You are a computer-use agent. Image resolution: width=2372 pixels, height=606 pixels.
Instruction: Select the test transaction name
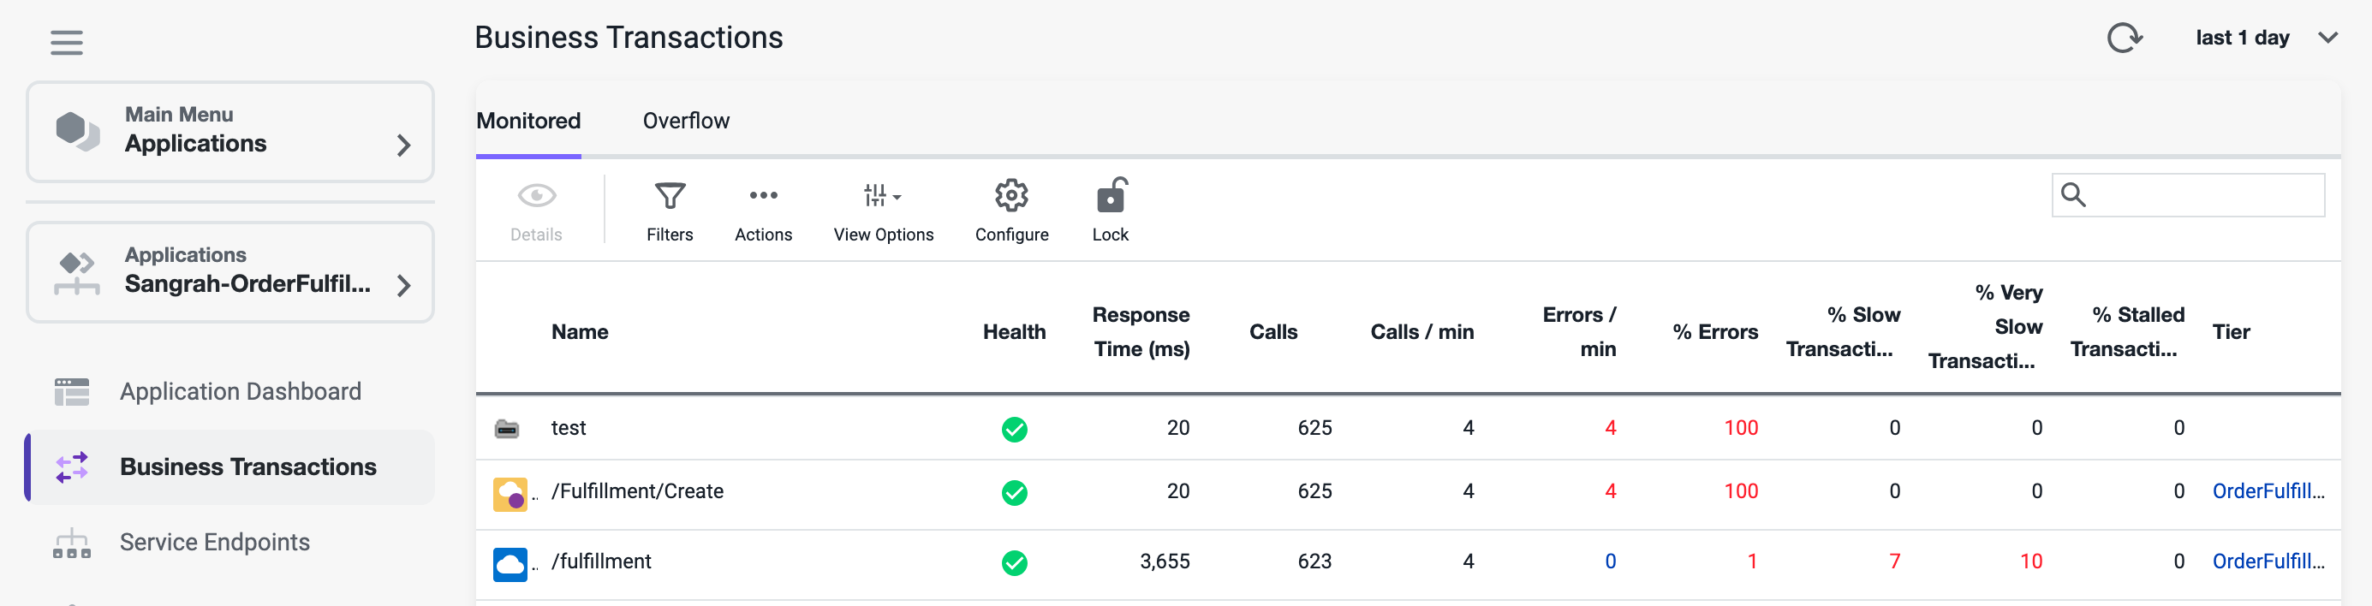568,427
